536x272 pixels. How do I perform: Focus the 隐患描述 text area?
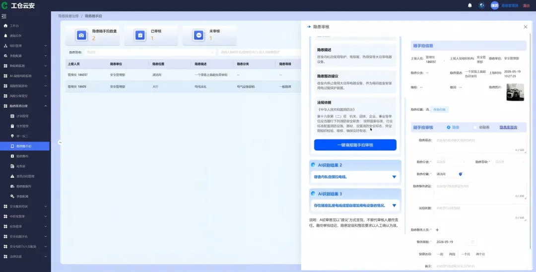[x=480, y=145]
